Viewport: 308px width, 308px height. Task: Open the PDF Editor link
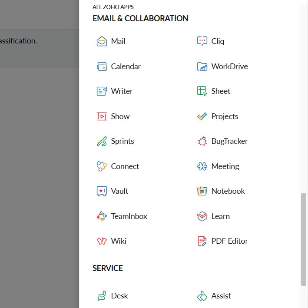point(229,241)
